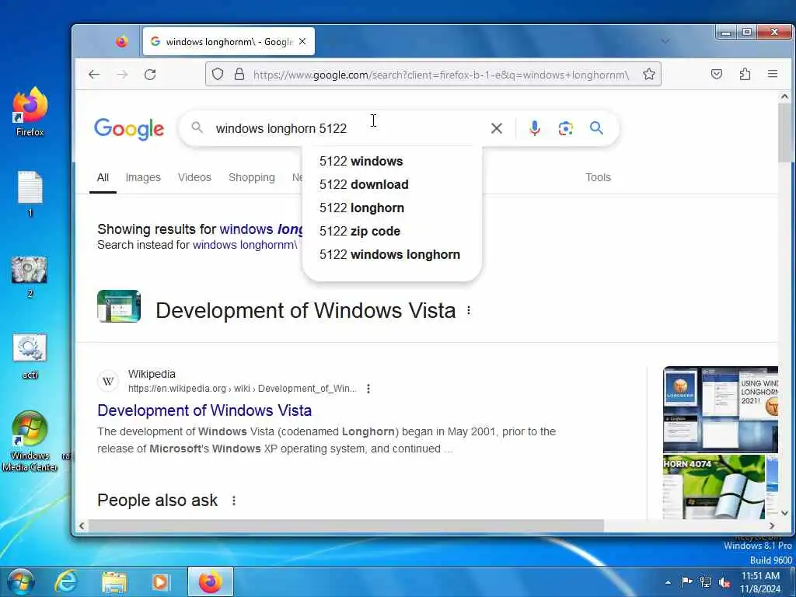This screenshot has height=597, width=796.
Task: Select the All results tab
Action: pos(103,178)
